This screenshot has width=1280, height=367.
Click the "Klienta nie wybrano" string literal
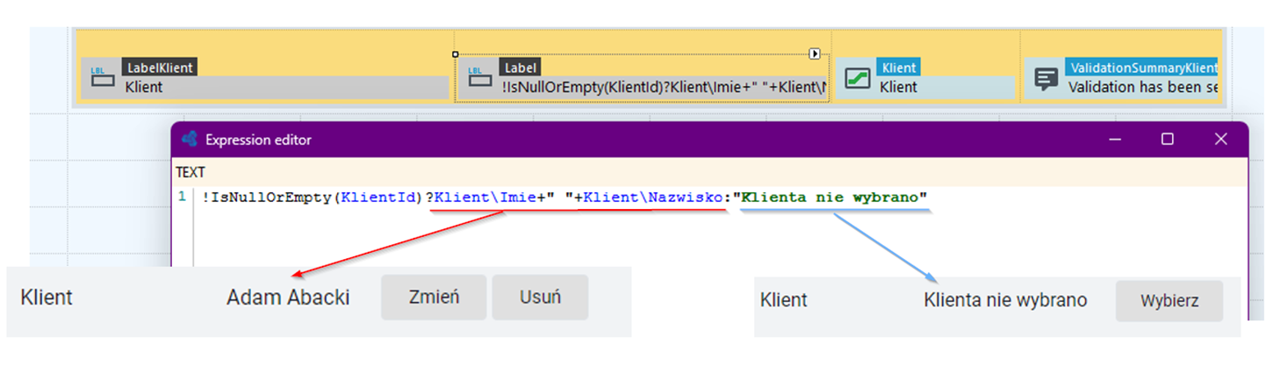[831, 198]
